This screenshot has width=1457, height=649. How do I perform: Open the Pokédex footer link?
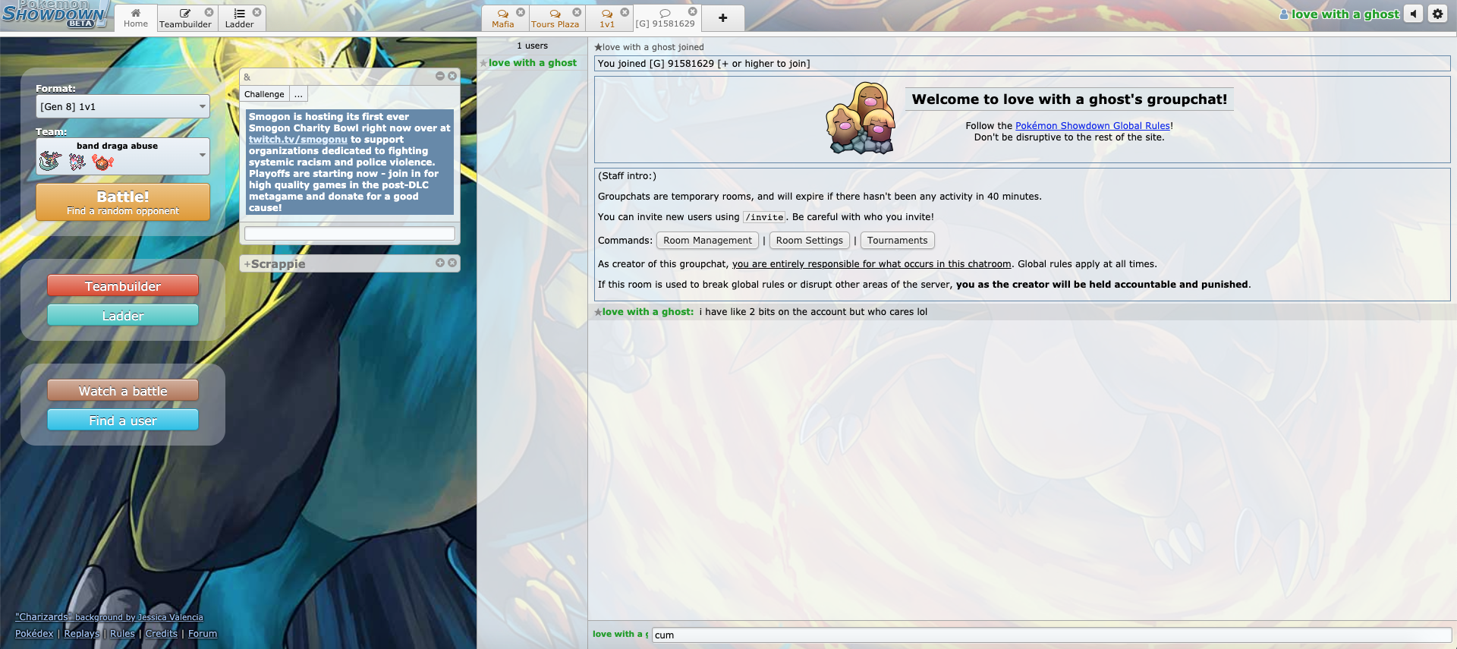coord(34,634)
